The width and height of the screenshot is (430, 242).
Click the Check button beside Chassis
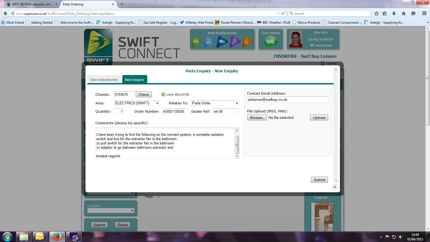point(144,94)
